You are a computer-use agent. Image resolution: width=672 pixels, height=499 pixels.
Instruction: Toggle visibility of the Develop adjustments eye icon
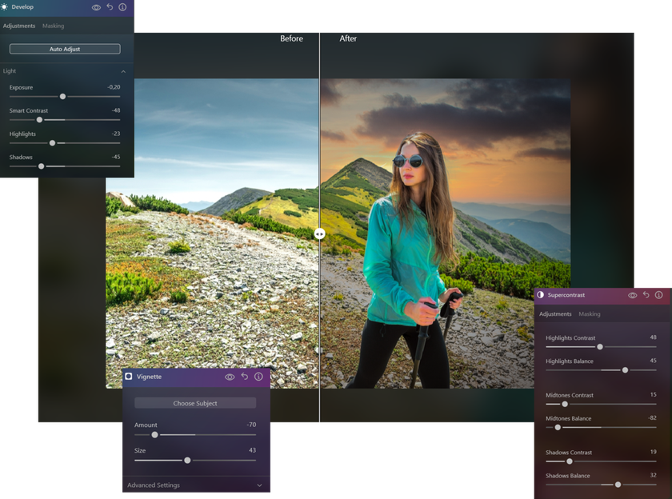pos(96,7)
